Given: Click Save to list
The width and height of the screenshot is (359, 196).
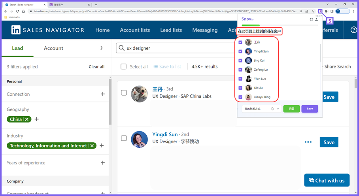Looking at the screenshot, I should click(x=167, y=66).
